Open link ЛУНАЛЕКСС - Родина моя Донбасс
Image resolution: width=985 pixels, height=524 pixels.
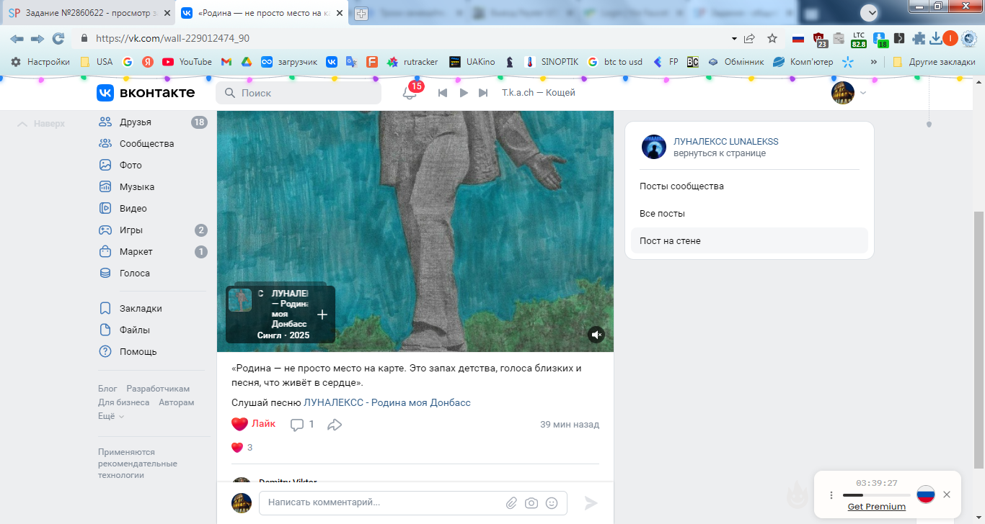[387, 402]
